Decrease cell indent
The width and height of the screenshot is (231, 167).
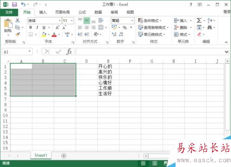[x=80, y=35]
